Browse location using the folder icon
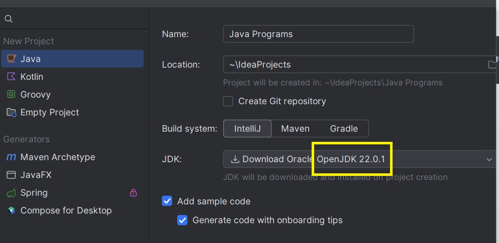Screen dimensions: 499x243 pyautogui.click(x=492, y=65)
